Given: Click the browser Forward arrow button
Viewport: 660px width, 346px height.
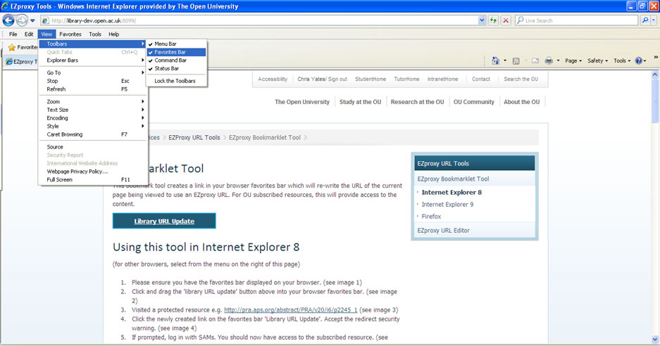Looking at the screenshot, I should (22, 20).
